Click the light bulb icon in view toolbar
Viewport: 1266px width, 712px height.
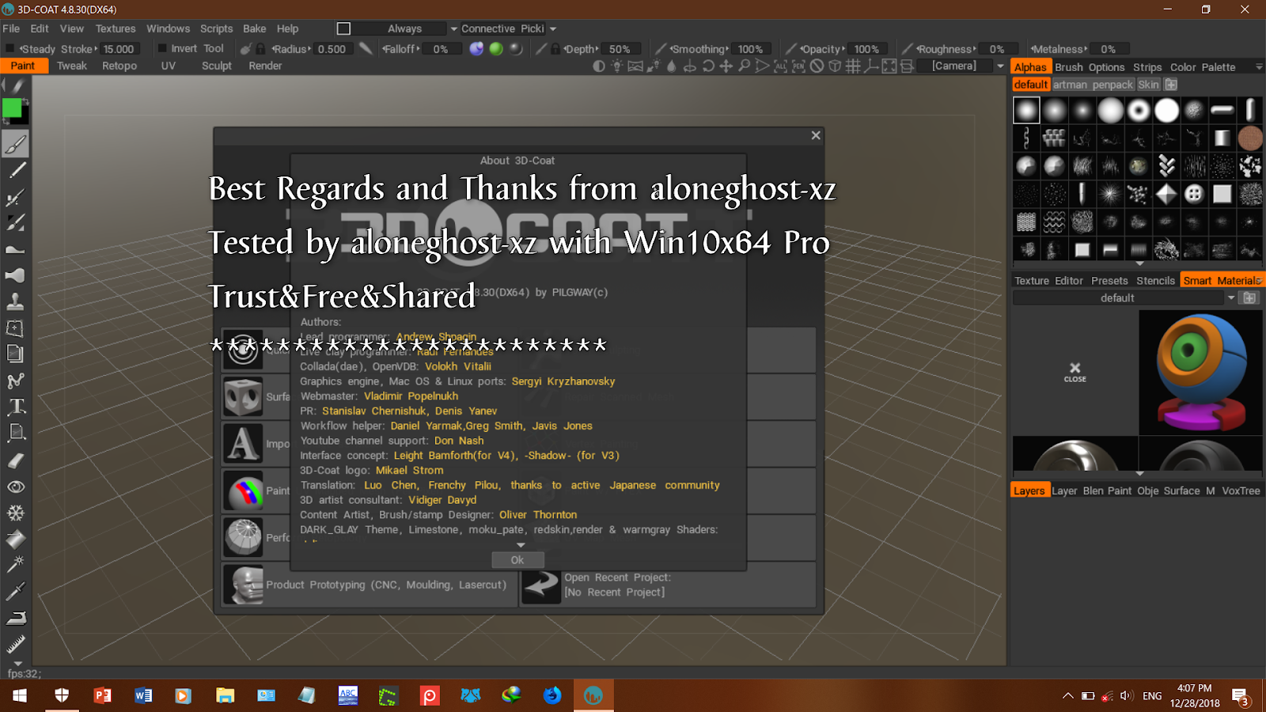[617, 66]
